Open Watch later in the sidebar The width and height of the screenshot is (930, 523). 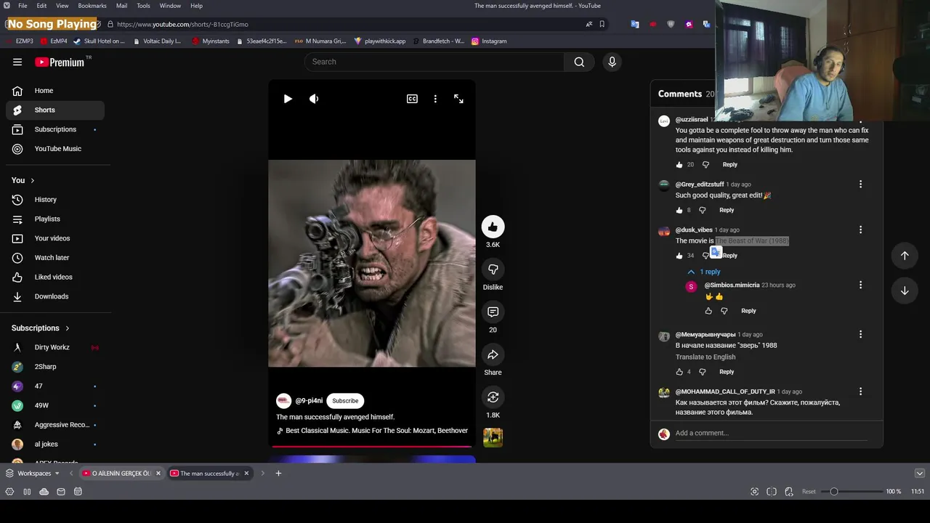55,258
